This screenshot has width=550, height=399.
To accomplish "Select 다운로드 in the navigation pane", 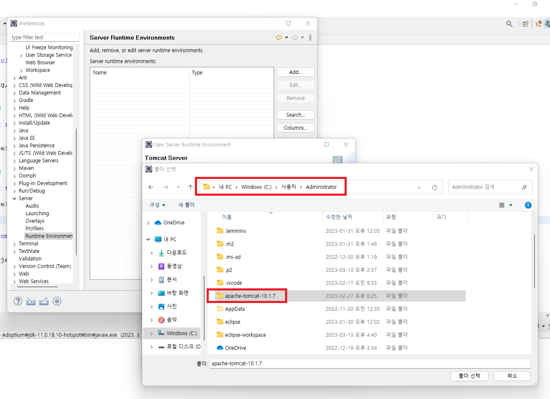I will click(x=176, y=253).
